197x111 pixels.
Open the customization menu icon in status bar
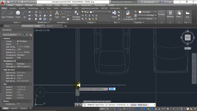pos(195,109)
